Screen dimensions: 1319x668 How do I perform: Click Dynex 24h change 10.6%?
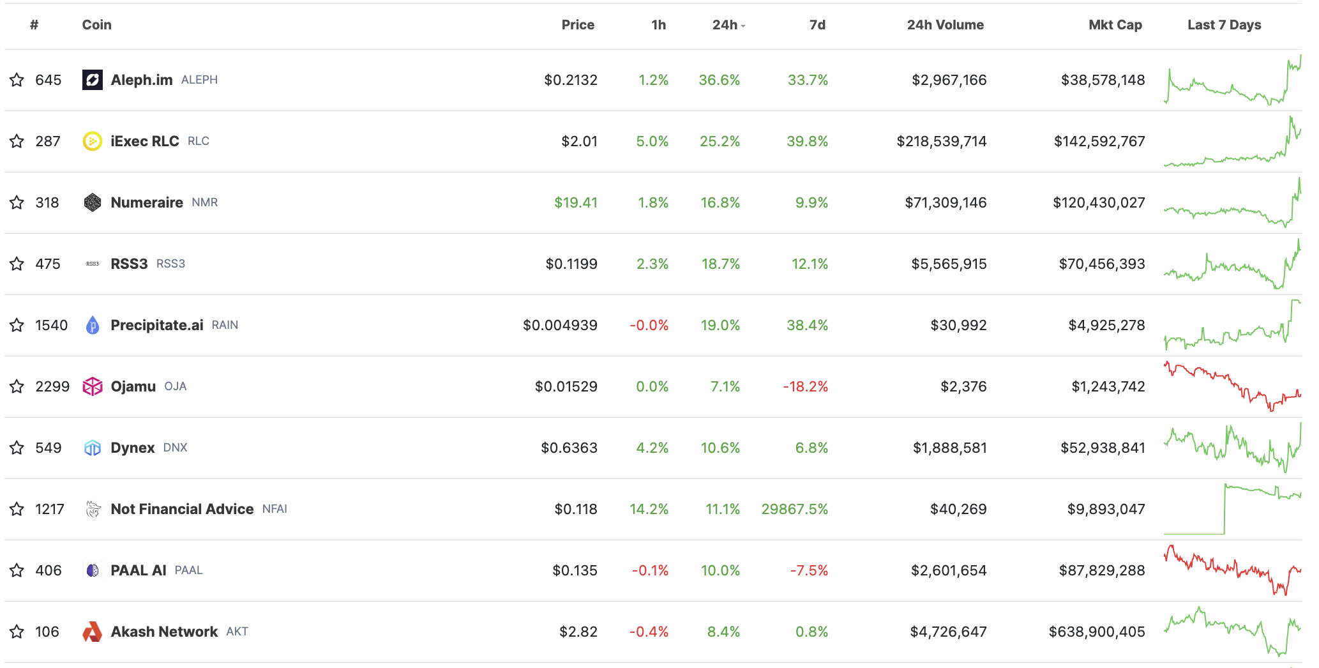pos(721,448)
